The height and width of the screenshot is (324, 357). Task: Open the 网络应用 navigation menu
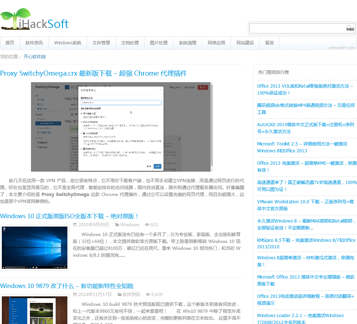click(216, 43)
